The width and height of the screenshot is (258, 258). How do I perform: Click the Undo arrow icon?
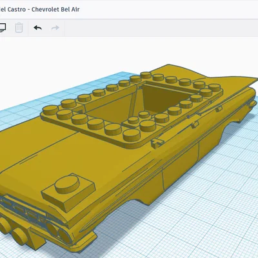pos(37,28)
